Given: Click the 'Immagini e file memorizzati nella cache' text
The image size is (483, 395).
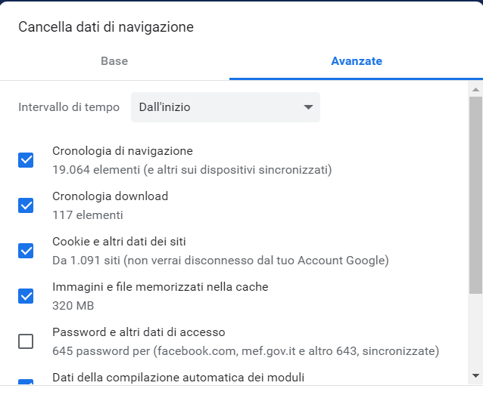Looking at the screenshot, I should (x=160, y=287).
